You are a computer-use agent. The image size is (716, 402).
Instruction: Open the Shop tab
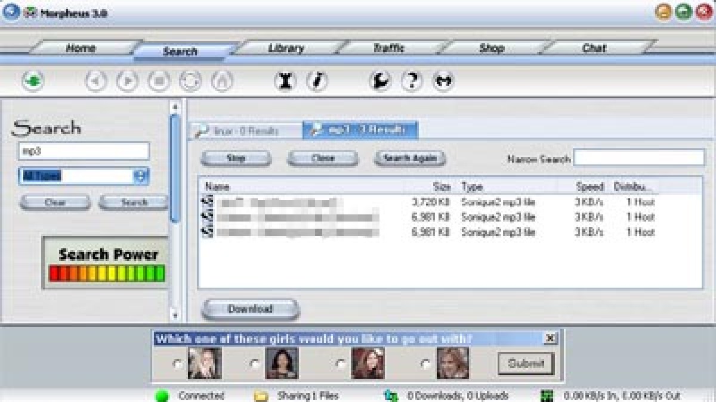tap(492, 48)
